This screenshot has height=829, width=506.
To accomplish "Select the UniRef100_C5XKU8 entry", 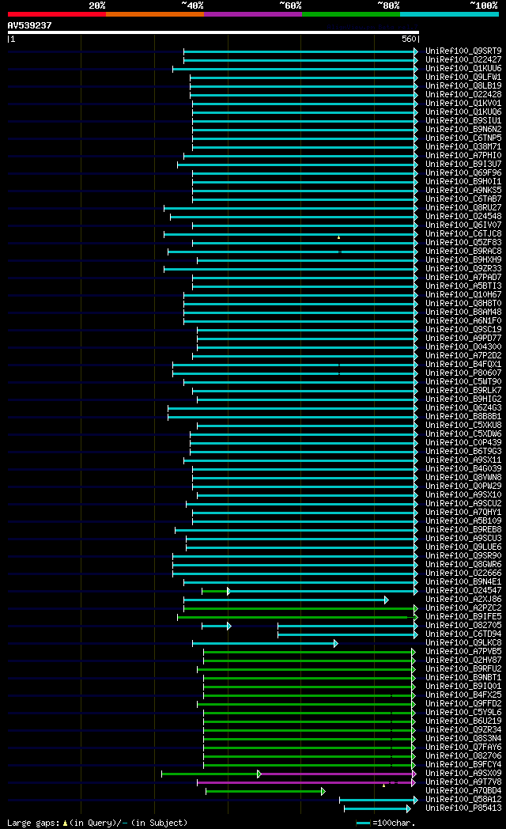I will pos(463,426).
